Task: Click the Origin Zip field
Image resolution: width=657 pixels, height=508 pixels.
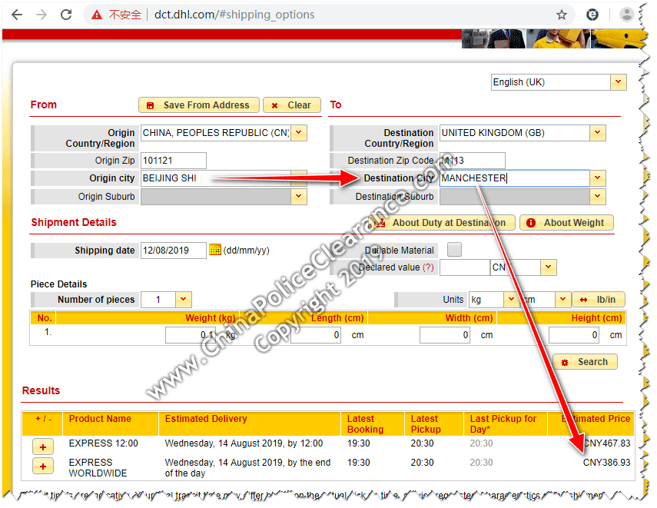Action: pos(174,161)
